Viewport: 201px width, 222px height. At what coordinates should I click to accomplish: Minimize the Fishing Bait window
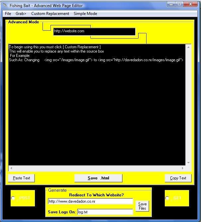[171, 4]
